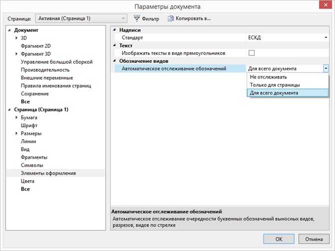This screenshot has height=251, width=335.
Task: Toggle the draw texts as rectangles checkbox
Action: (x=252, y=53)
